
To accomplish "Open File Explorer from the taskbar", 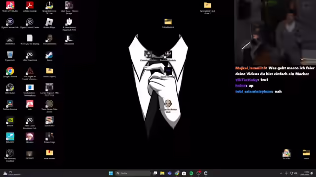I will 162,173.
